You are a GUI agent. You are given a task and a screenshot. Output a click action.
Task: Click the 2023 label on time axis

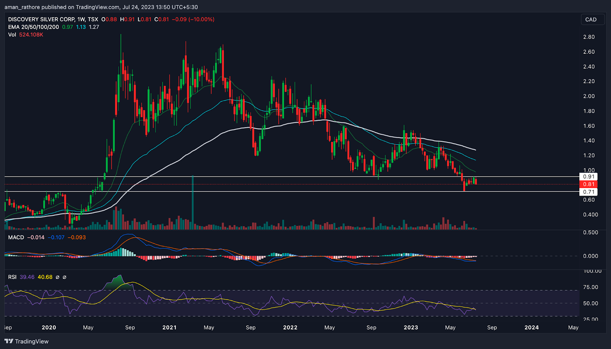tap(411, 327)
